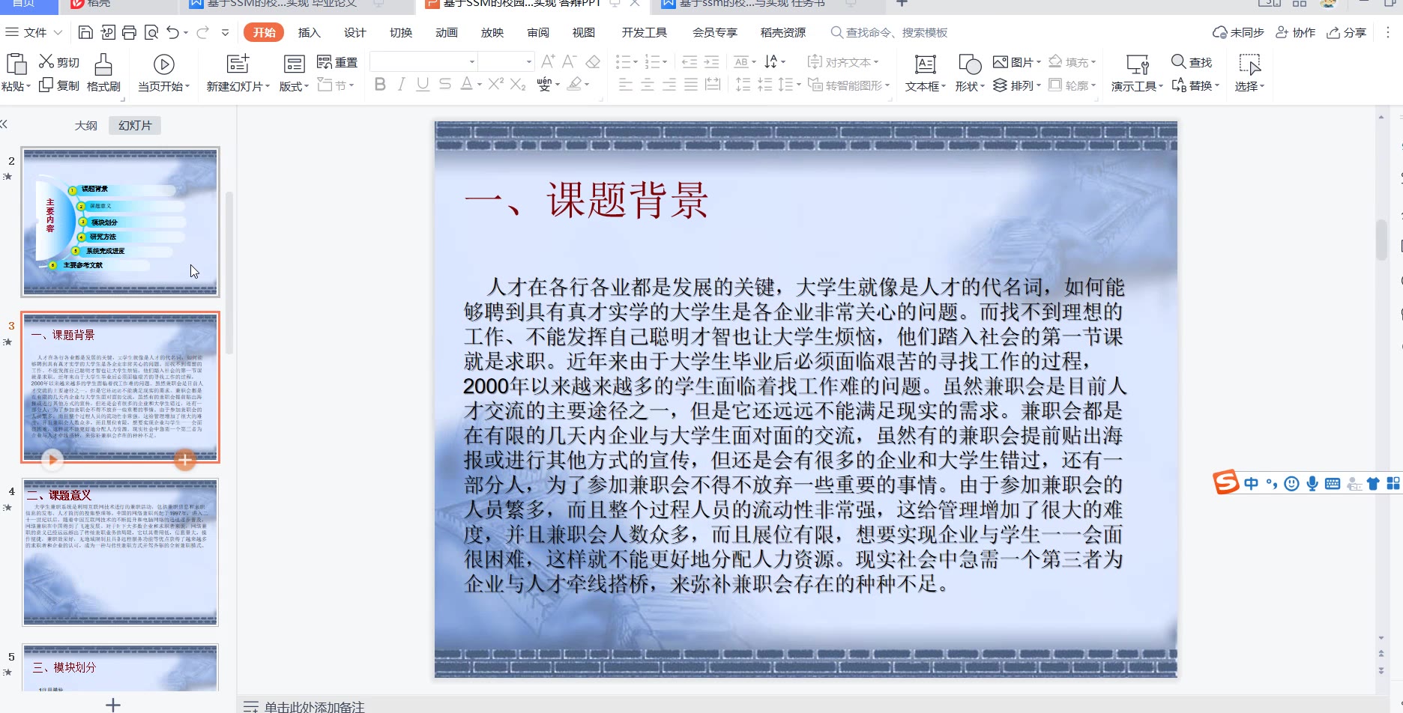Toggle Bold formatting
Screen dimensions: 1403x713
[380, 85]
